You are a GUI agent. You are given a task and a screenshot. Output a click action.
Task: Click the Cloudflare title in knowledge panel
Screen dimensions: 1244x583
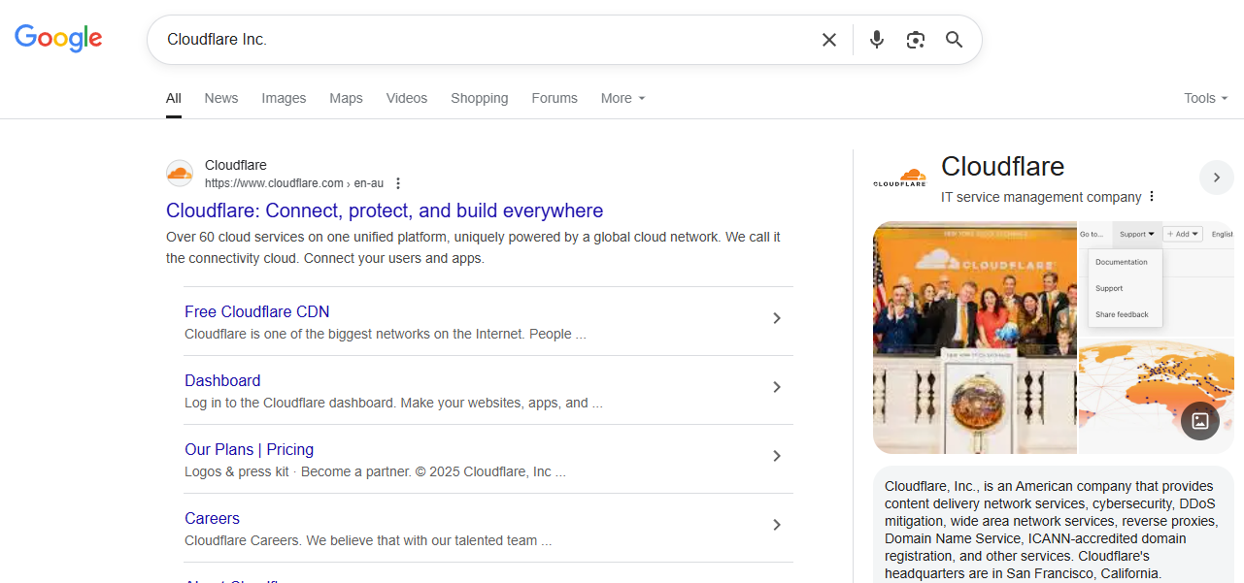(1003, 167)
